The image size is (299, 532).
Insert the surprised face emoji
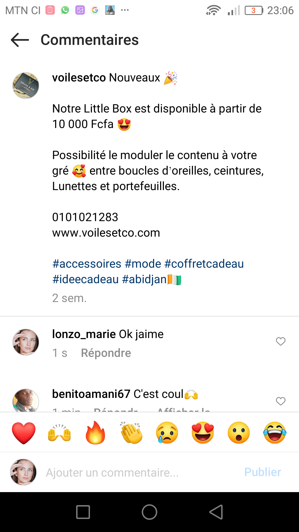[x=239, y=433]
